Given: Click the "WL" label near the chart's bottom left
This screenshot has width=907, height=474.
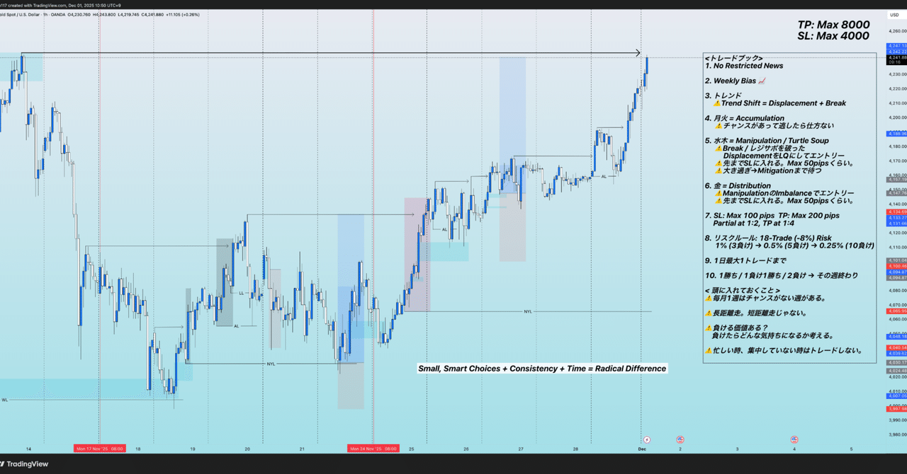Looking at the screenshot, I should pyautogui.click(x=5, y=400).
